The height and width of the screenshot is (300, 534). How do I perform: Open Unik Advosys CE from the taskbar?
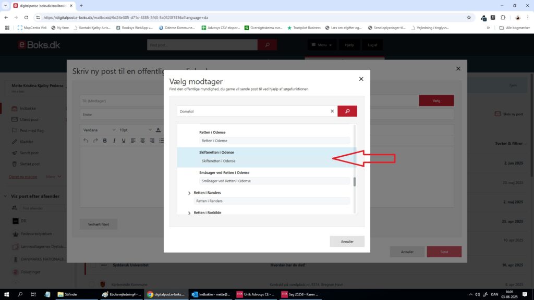click(254, 294)
